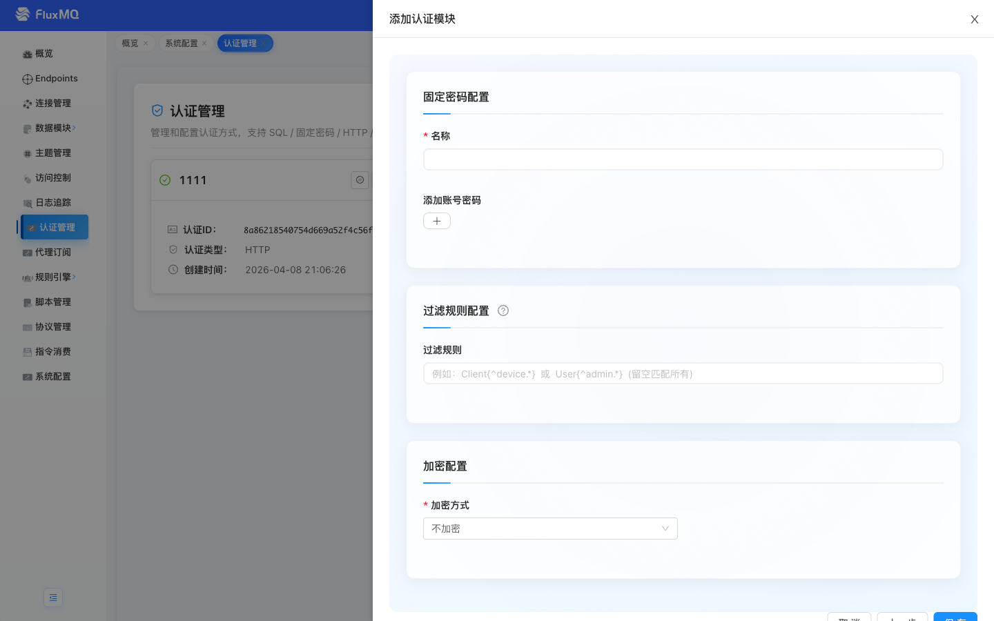Open the 加密方式 dropdown showing 不加密
The height and width of the screenshot is (621, 994).
[x=550, y=529]
